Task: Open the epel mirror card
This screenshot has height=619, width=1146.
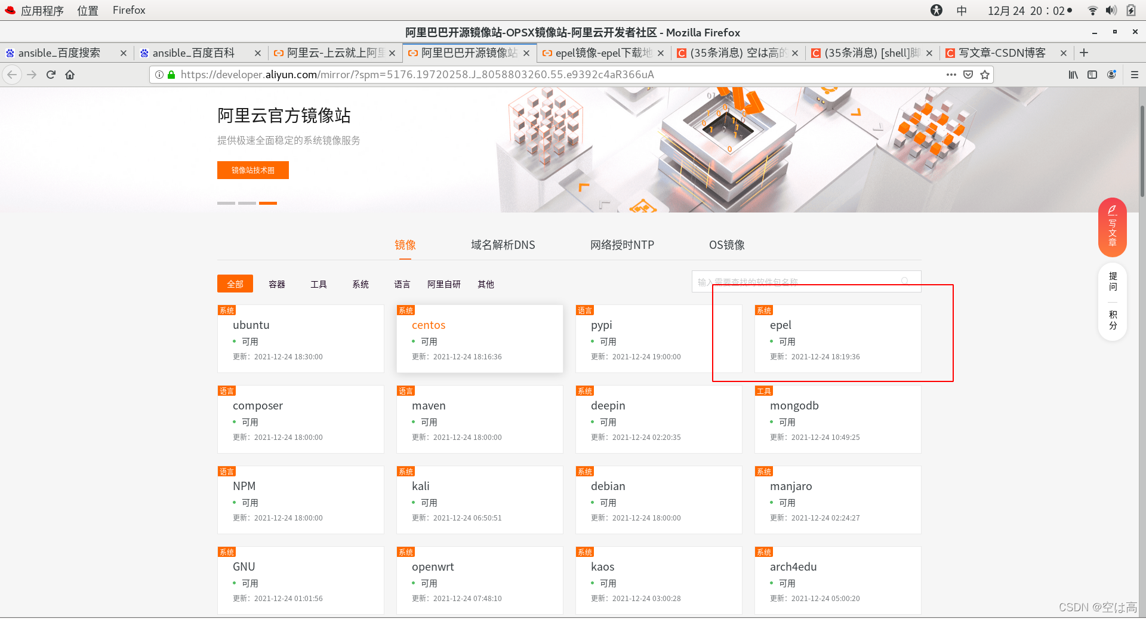Action: 838,339
